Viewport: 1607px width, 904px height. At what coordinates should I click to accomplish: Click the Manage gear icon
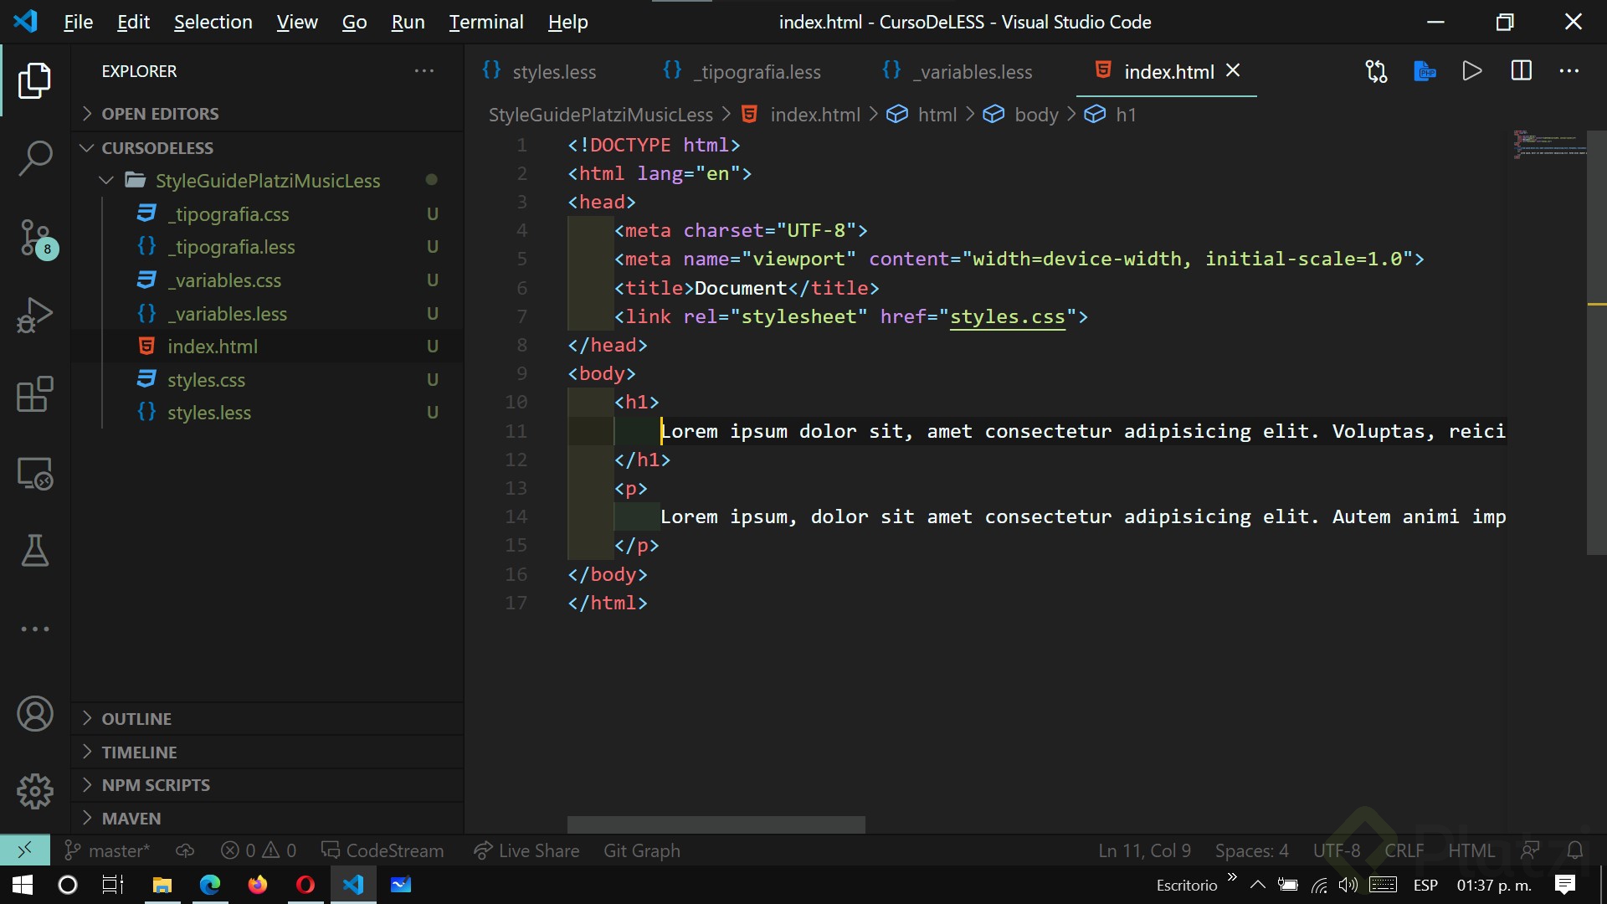pos(34,790)
